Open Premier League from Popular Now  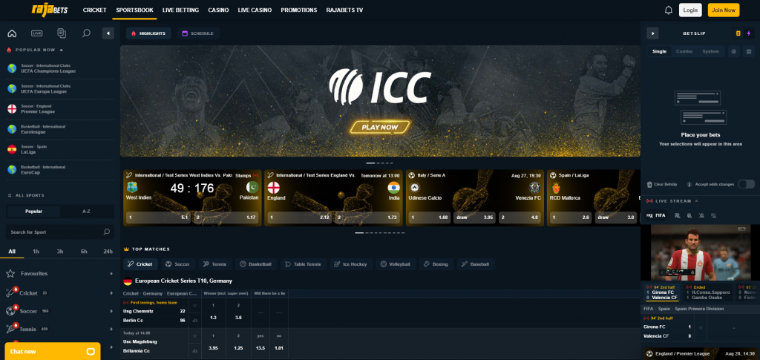pyautogui.click(x=60, y=109)
